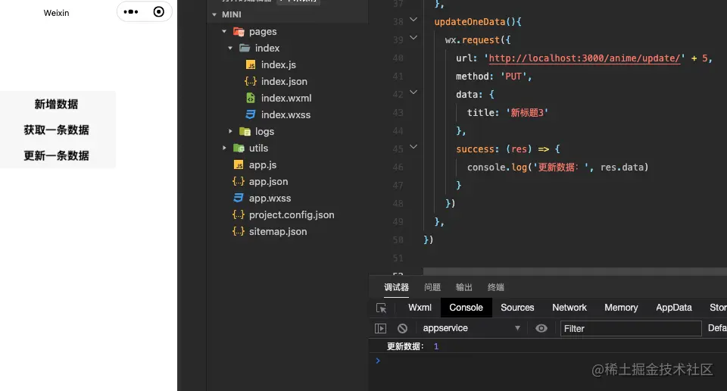This screenshot has width=727, height=391.
Task: Switch to the 问题 tab
Action: pyautogui.click(x=432, y=288)
